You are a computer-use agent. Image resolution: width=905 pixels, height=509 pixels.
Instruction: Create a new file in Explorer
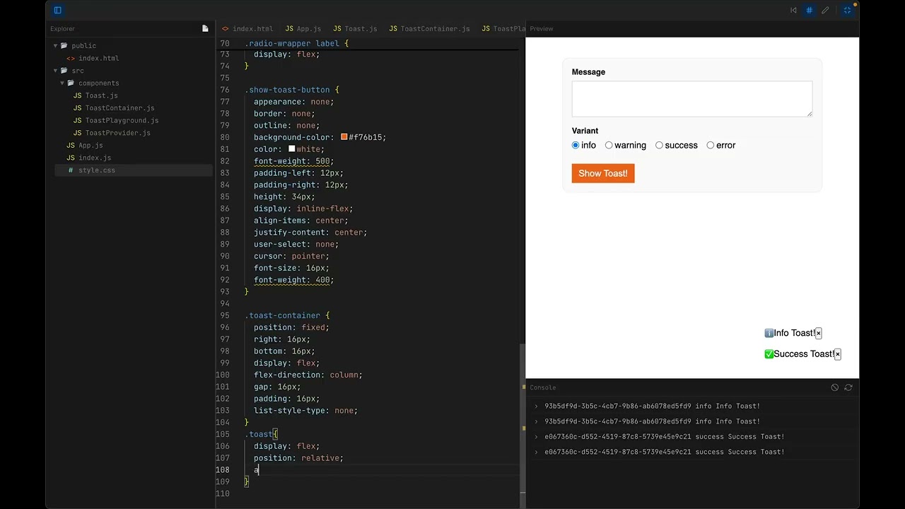point(205,28)
